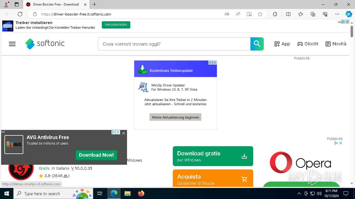
Task: Add this page to favorites with the star
Action: pyautogui.click(x=260, y=14)
